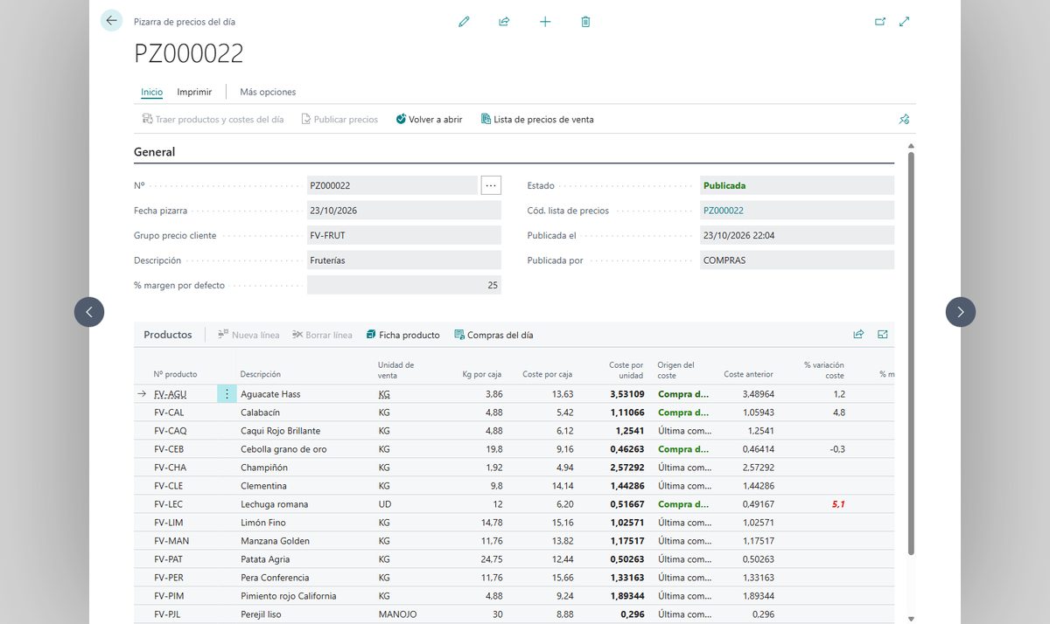Sort by the Descripción column header
The width and height of the screenshot is (1050, 624).
[261, 375]
